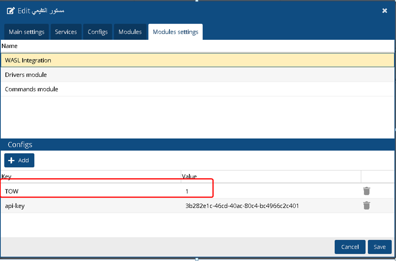Click the edit pencil icon in title

tap(11, 11)
